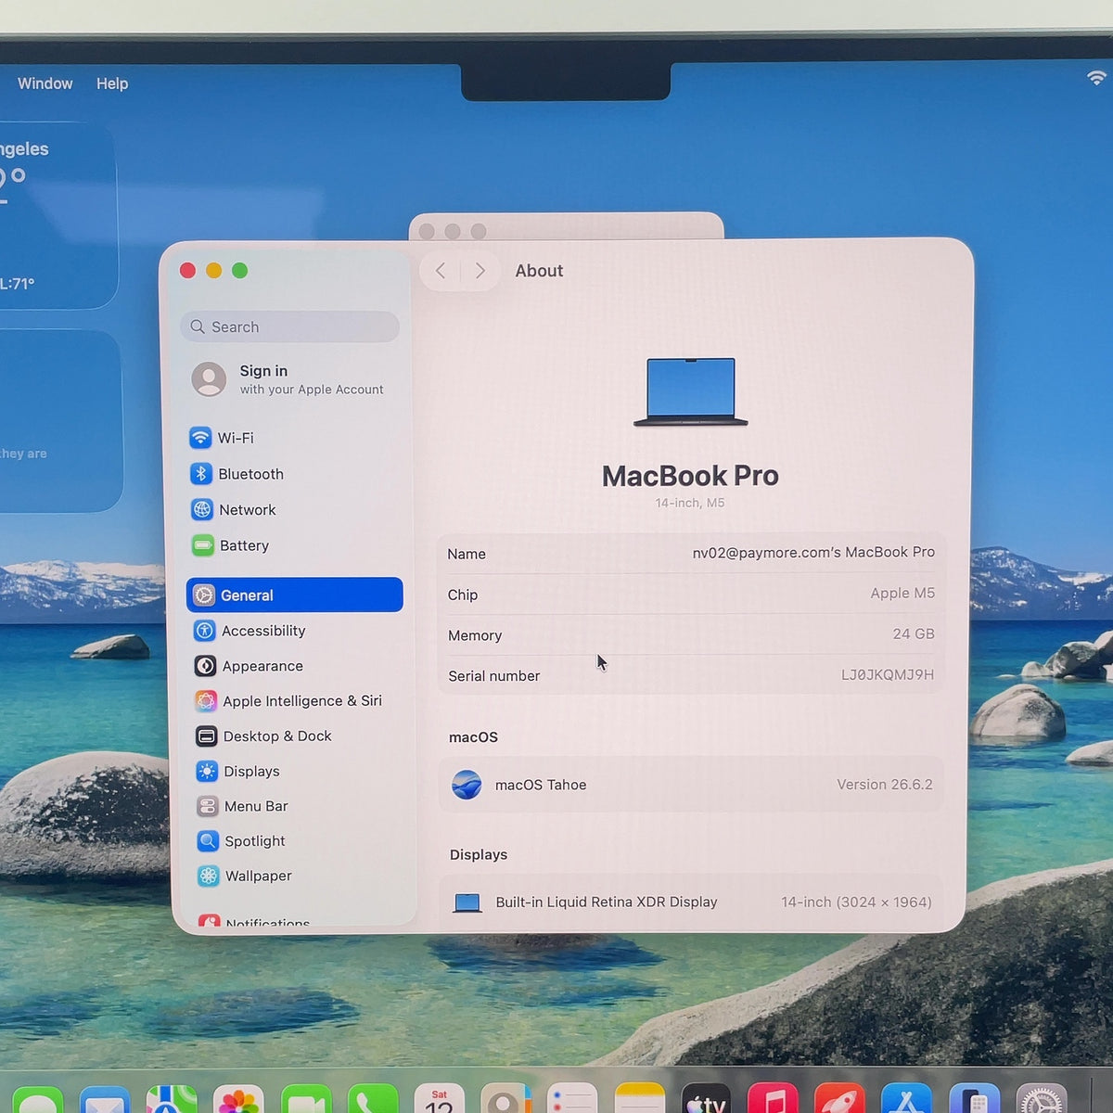
Task: Open App Store from the Dock
Action: (x=906, y=1099)
